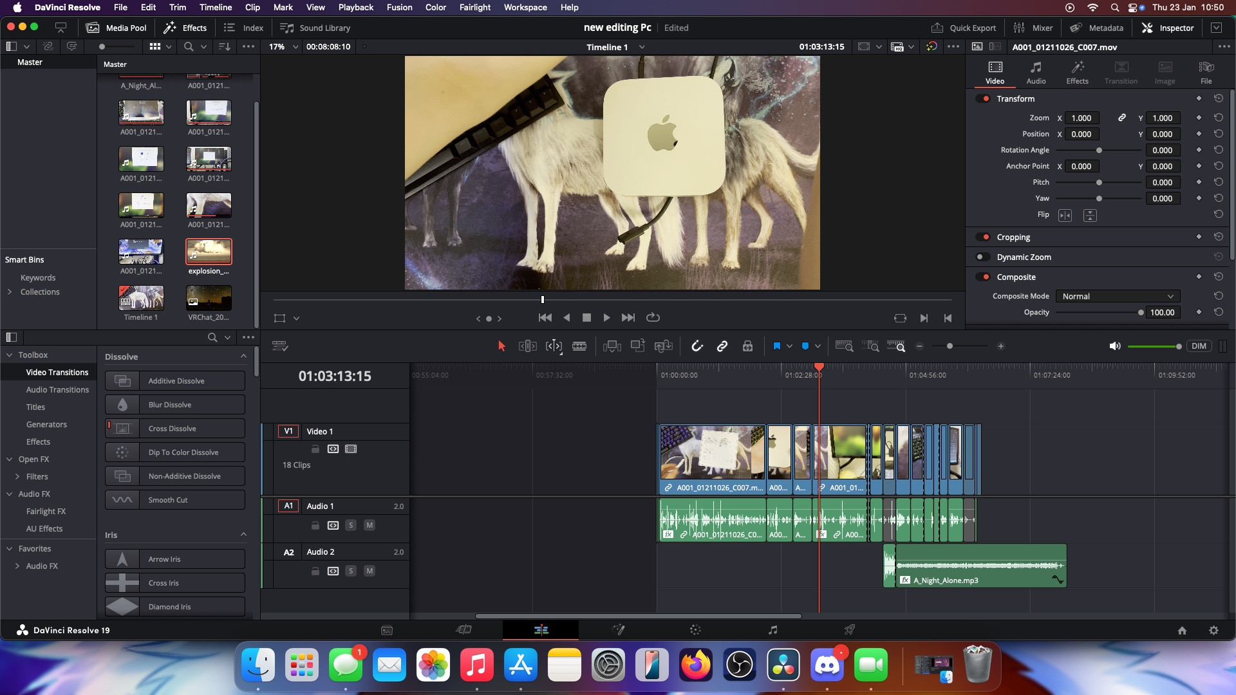Click the Quick Export button

(964, 28)
